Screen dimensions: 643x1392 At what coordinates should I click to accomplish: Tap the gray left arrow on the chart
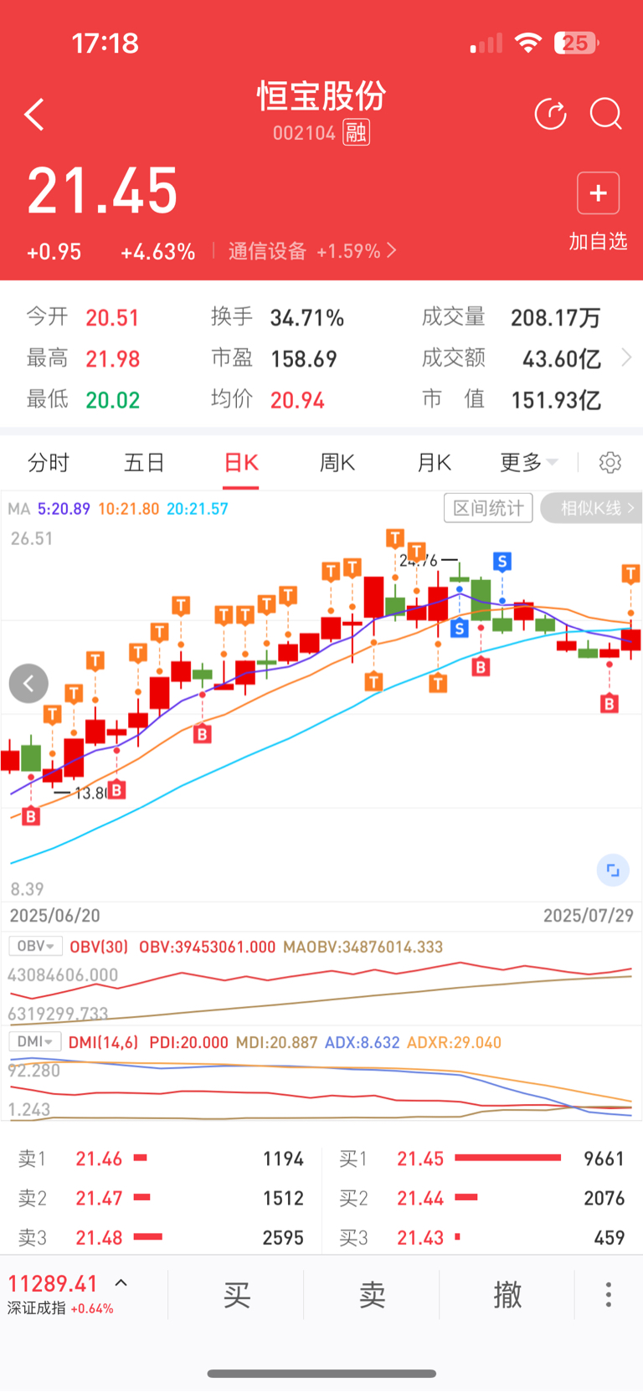point(28,684)
